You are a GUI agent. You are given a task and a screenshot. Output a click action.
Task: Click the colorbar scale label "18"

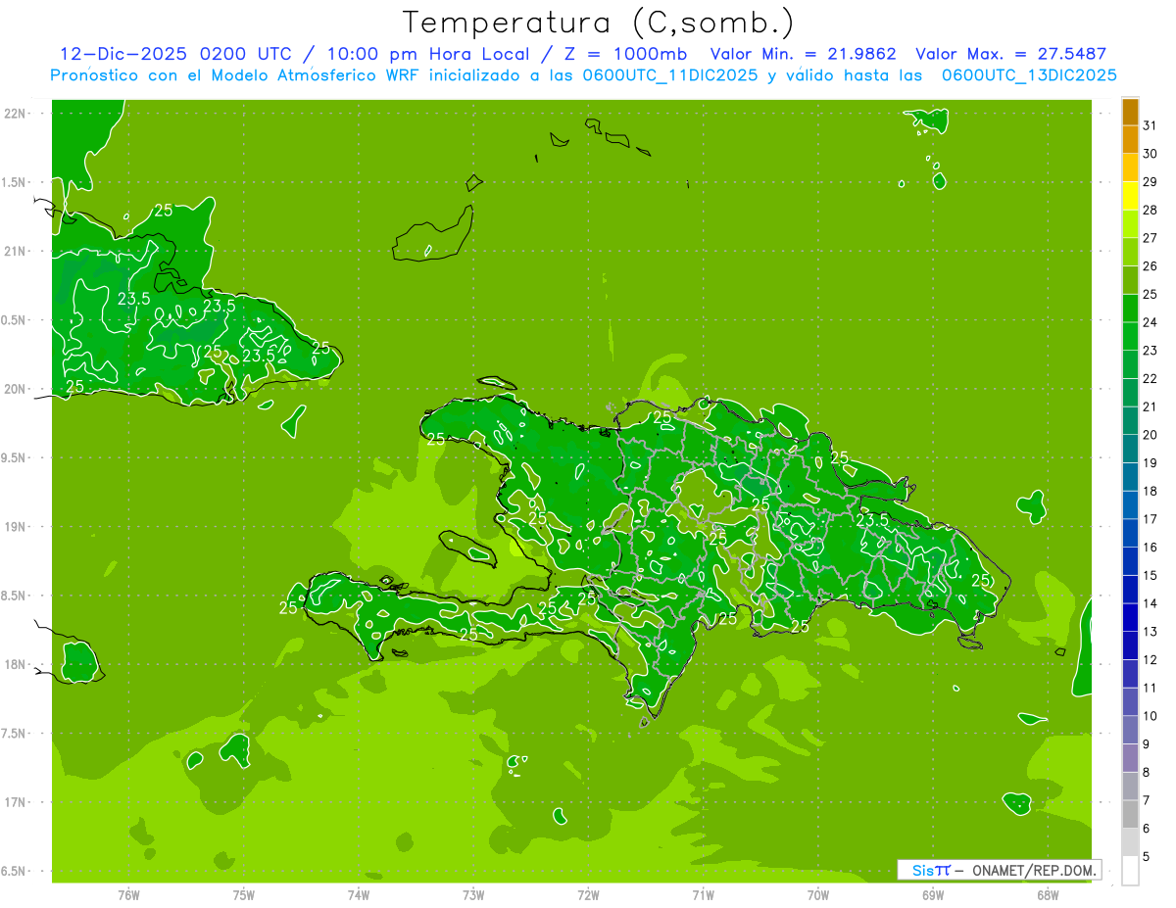click(1151, 491)
